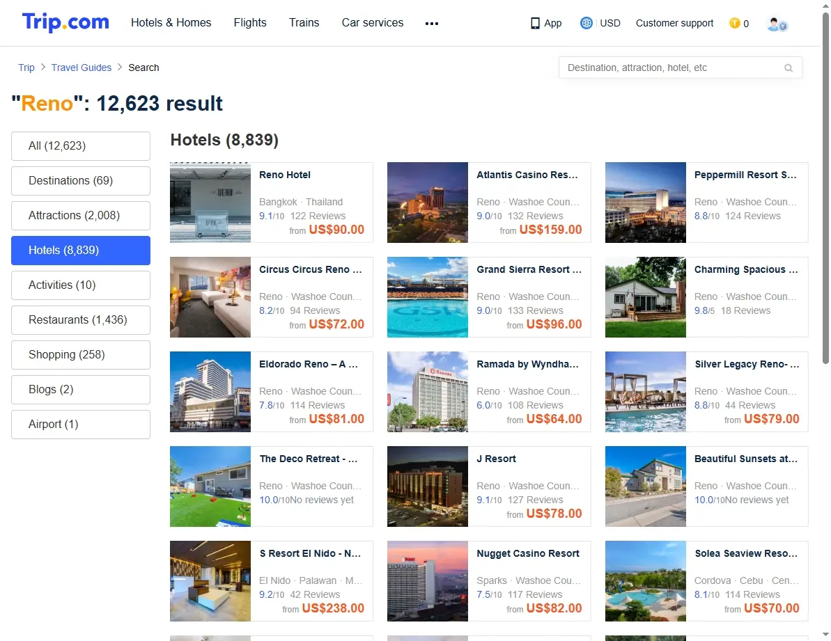Viewport: 831px width, 641px height.
Task: Click Ramada by Wyndha... title
Action: coord(527,364)
